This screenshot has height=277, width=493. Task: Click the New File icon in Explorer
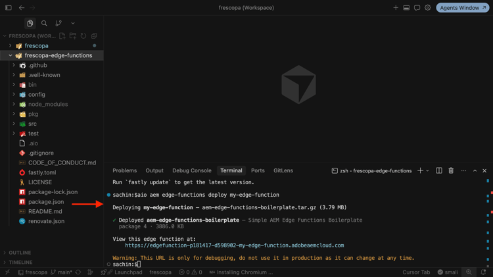(62, 36)
